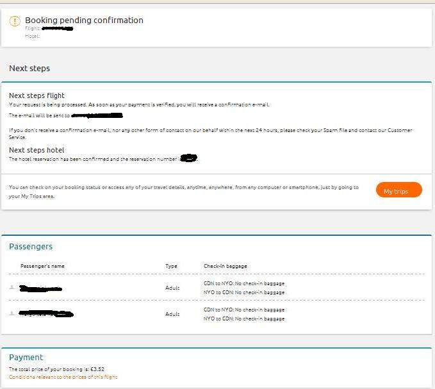Click the e-mail will be sent to line

66,115
